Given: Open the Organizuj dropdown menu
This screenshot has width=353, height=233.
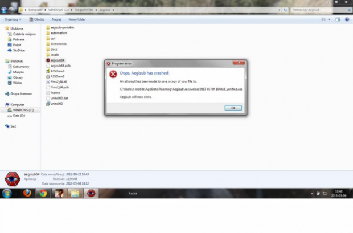Looking at the screenshot, I should point(13,19).
